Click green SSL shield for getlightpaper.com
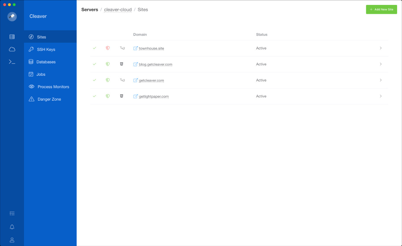402x246 pixels. click(x=108, y=96)
